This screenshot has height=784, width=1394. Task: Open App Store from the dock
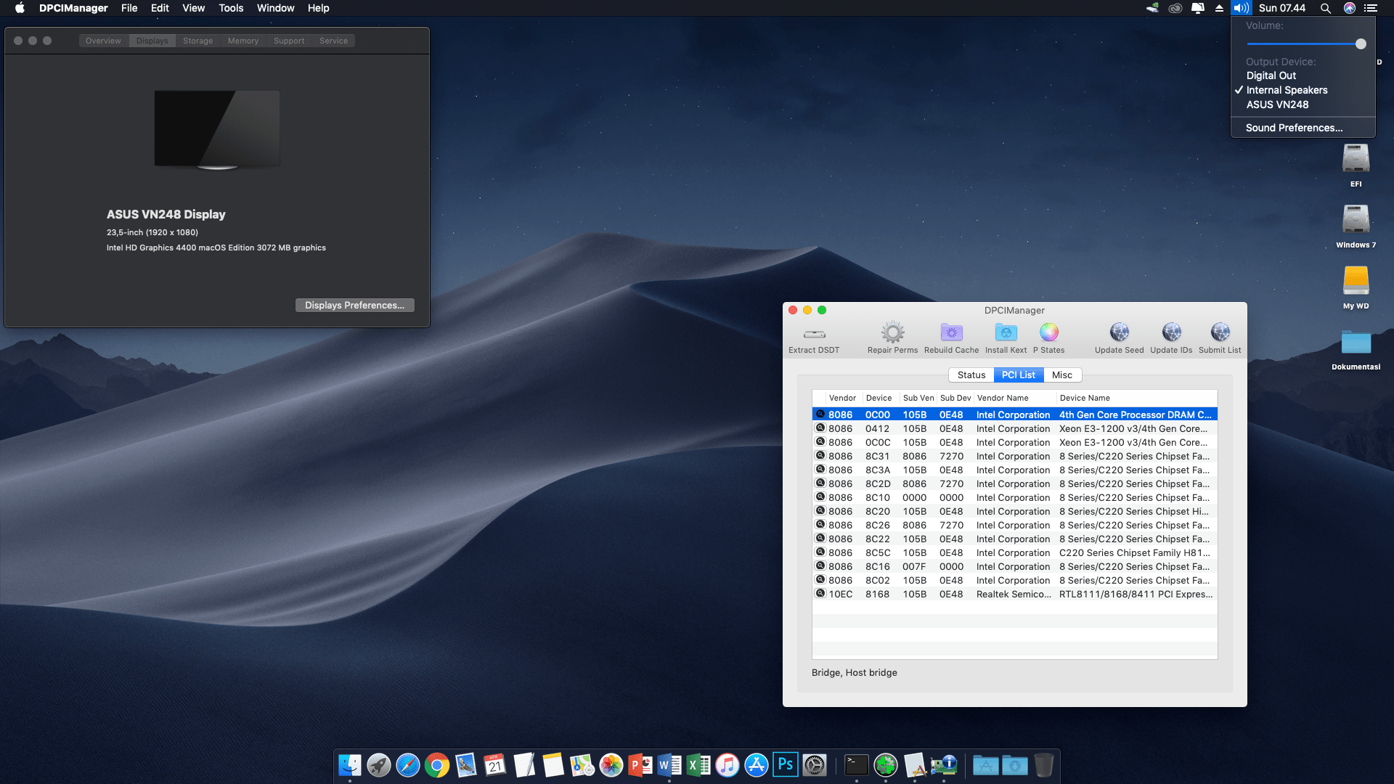click(x=757, y=765)
